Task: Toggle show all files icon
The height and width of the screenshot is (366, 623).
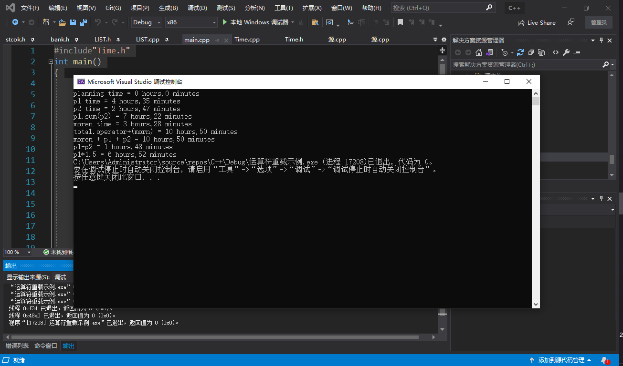Action: pos(541,52)
